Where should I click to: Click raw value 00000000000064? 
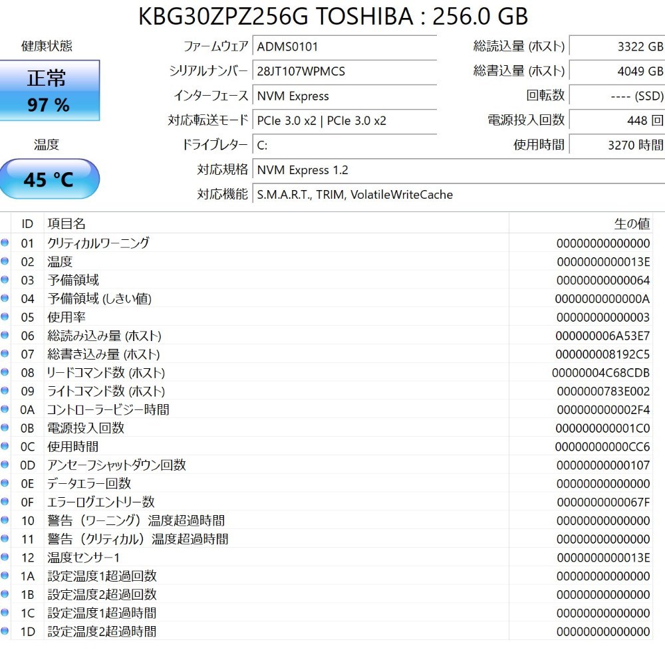603,280
